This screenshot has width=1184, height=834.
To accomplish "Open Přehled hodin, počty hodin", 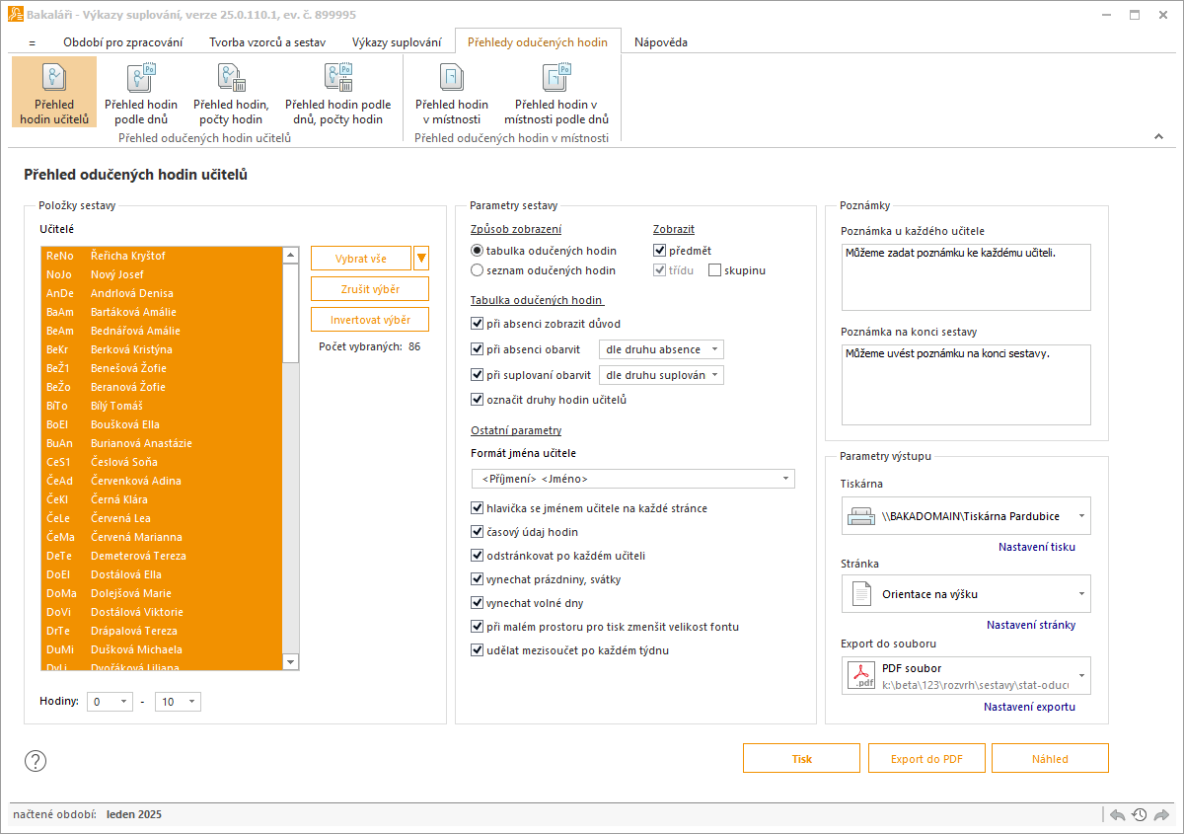I will 231,92.
